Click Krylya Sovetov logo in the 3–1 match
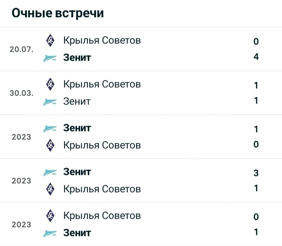The image size is (282, 246). click(x=50, y=189)
